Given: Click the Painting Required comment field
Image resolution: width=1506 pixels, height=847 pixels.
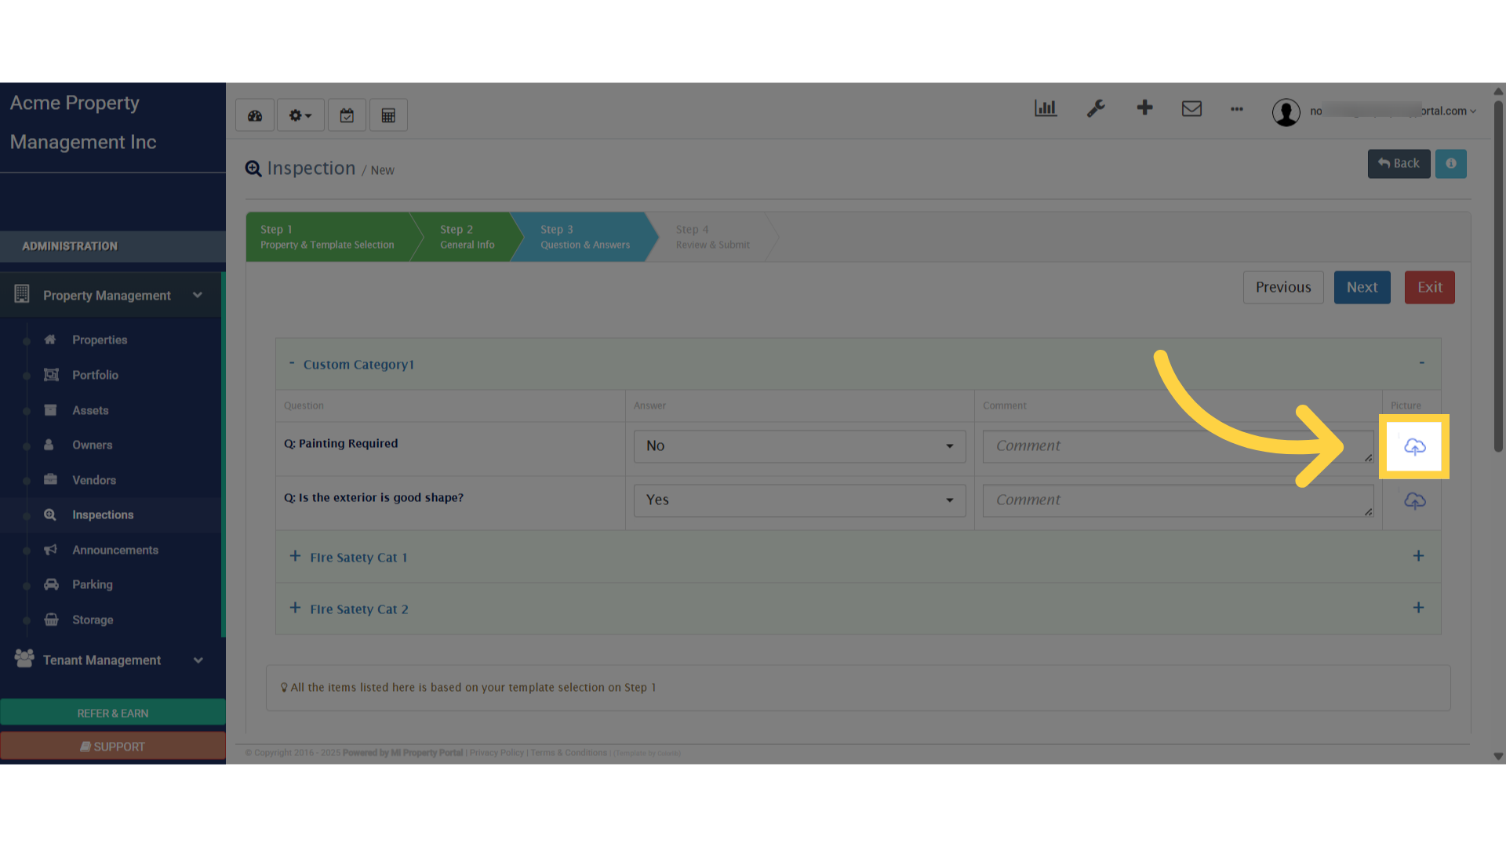Looking at the screenshot, I should click(1178, 446).
